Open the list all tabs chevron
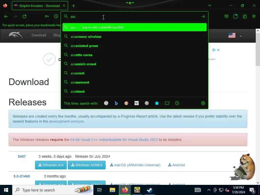The width and height of the screenshot is (260, 195). (x=210, y=6)
